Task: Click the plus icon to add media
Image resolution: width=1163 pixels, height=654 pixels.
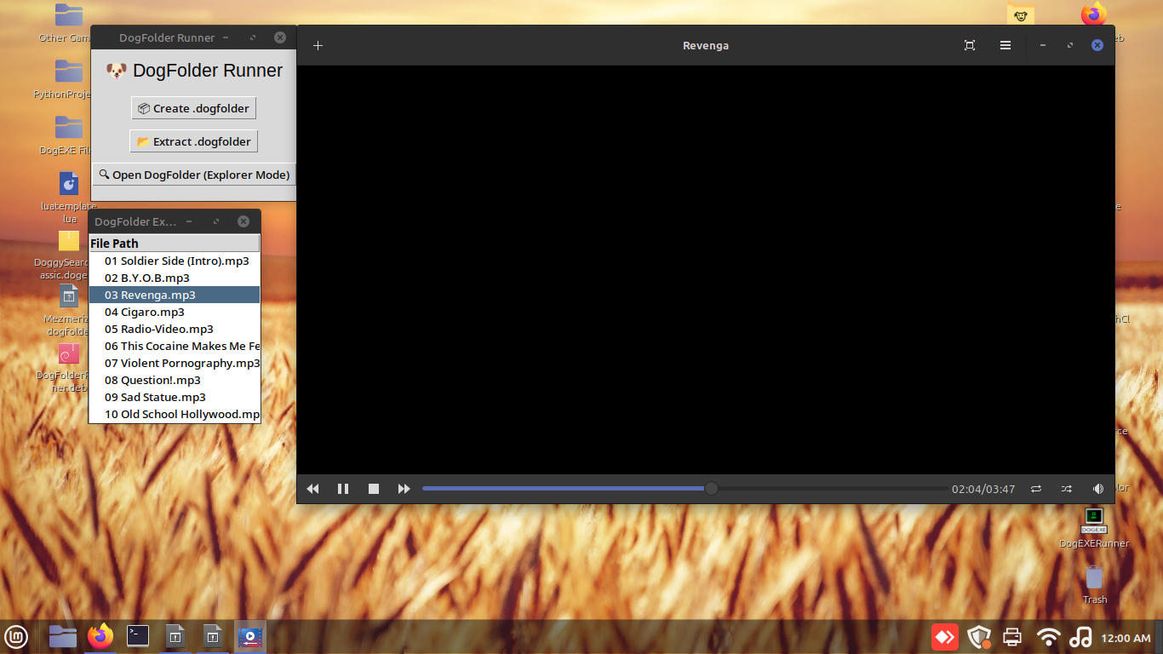Action: point(318,46)
